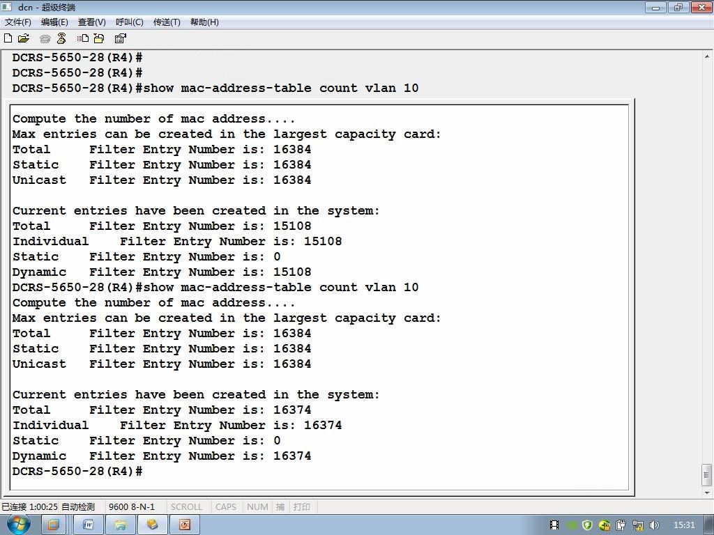
Task: Click the volume speaker tray icon
Action: click(654, 525)
